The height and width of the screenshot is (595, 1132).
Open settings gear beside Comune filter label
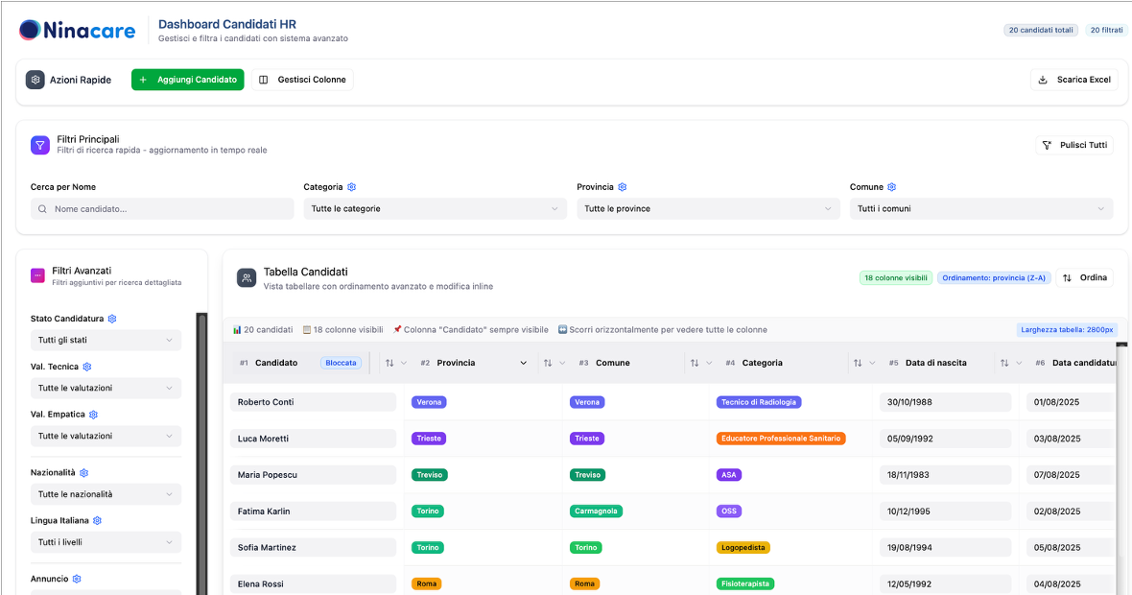click(891, 187)
